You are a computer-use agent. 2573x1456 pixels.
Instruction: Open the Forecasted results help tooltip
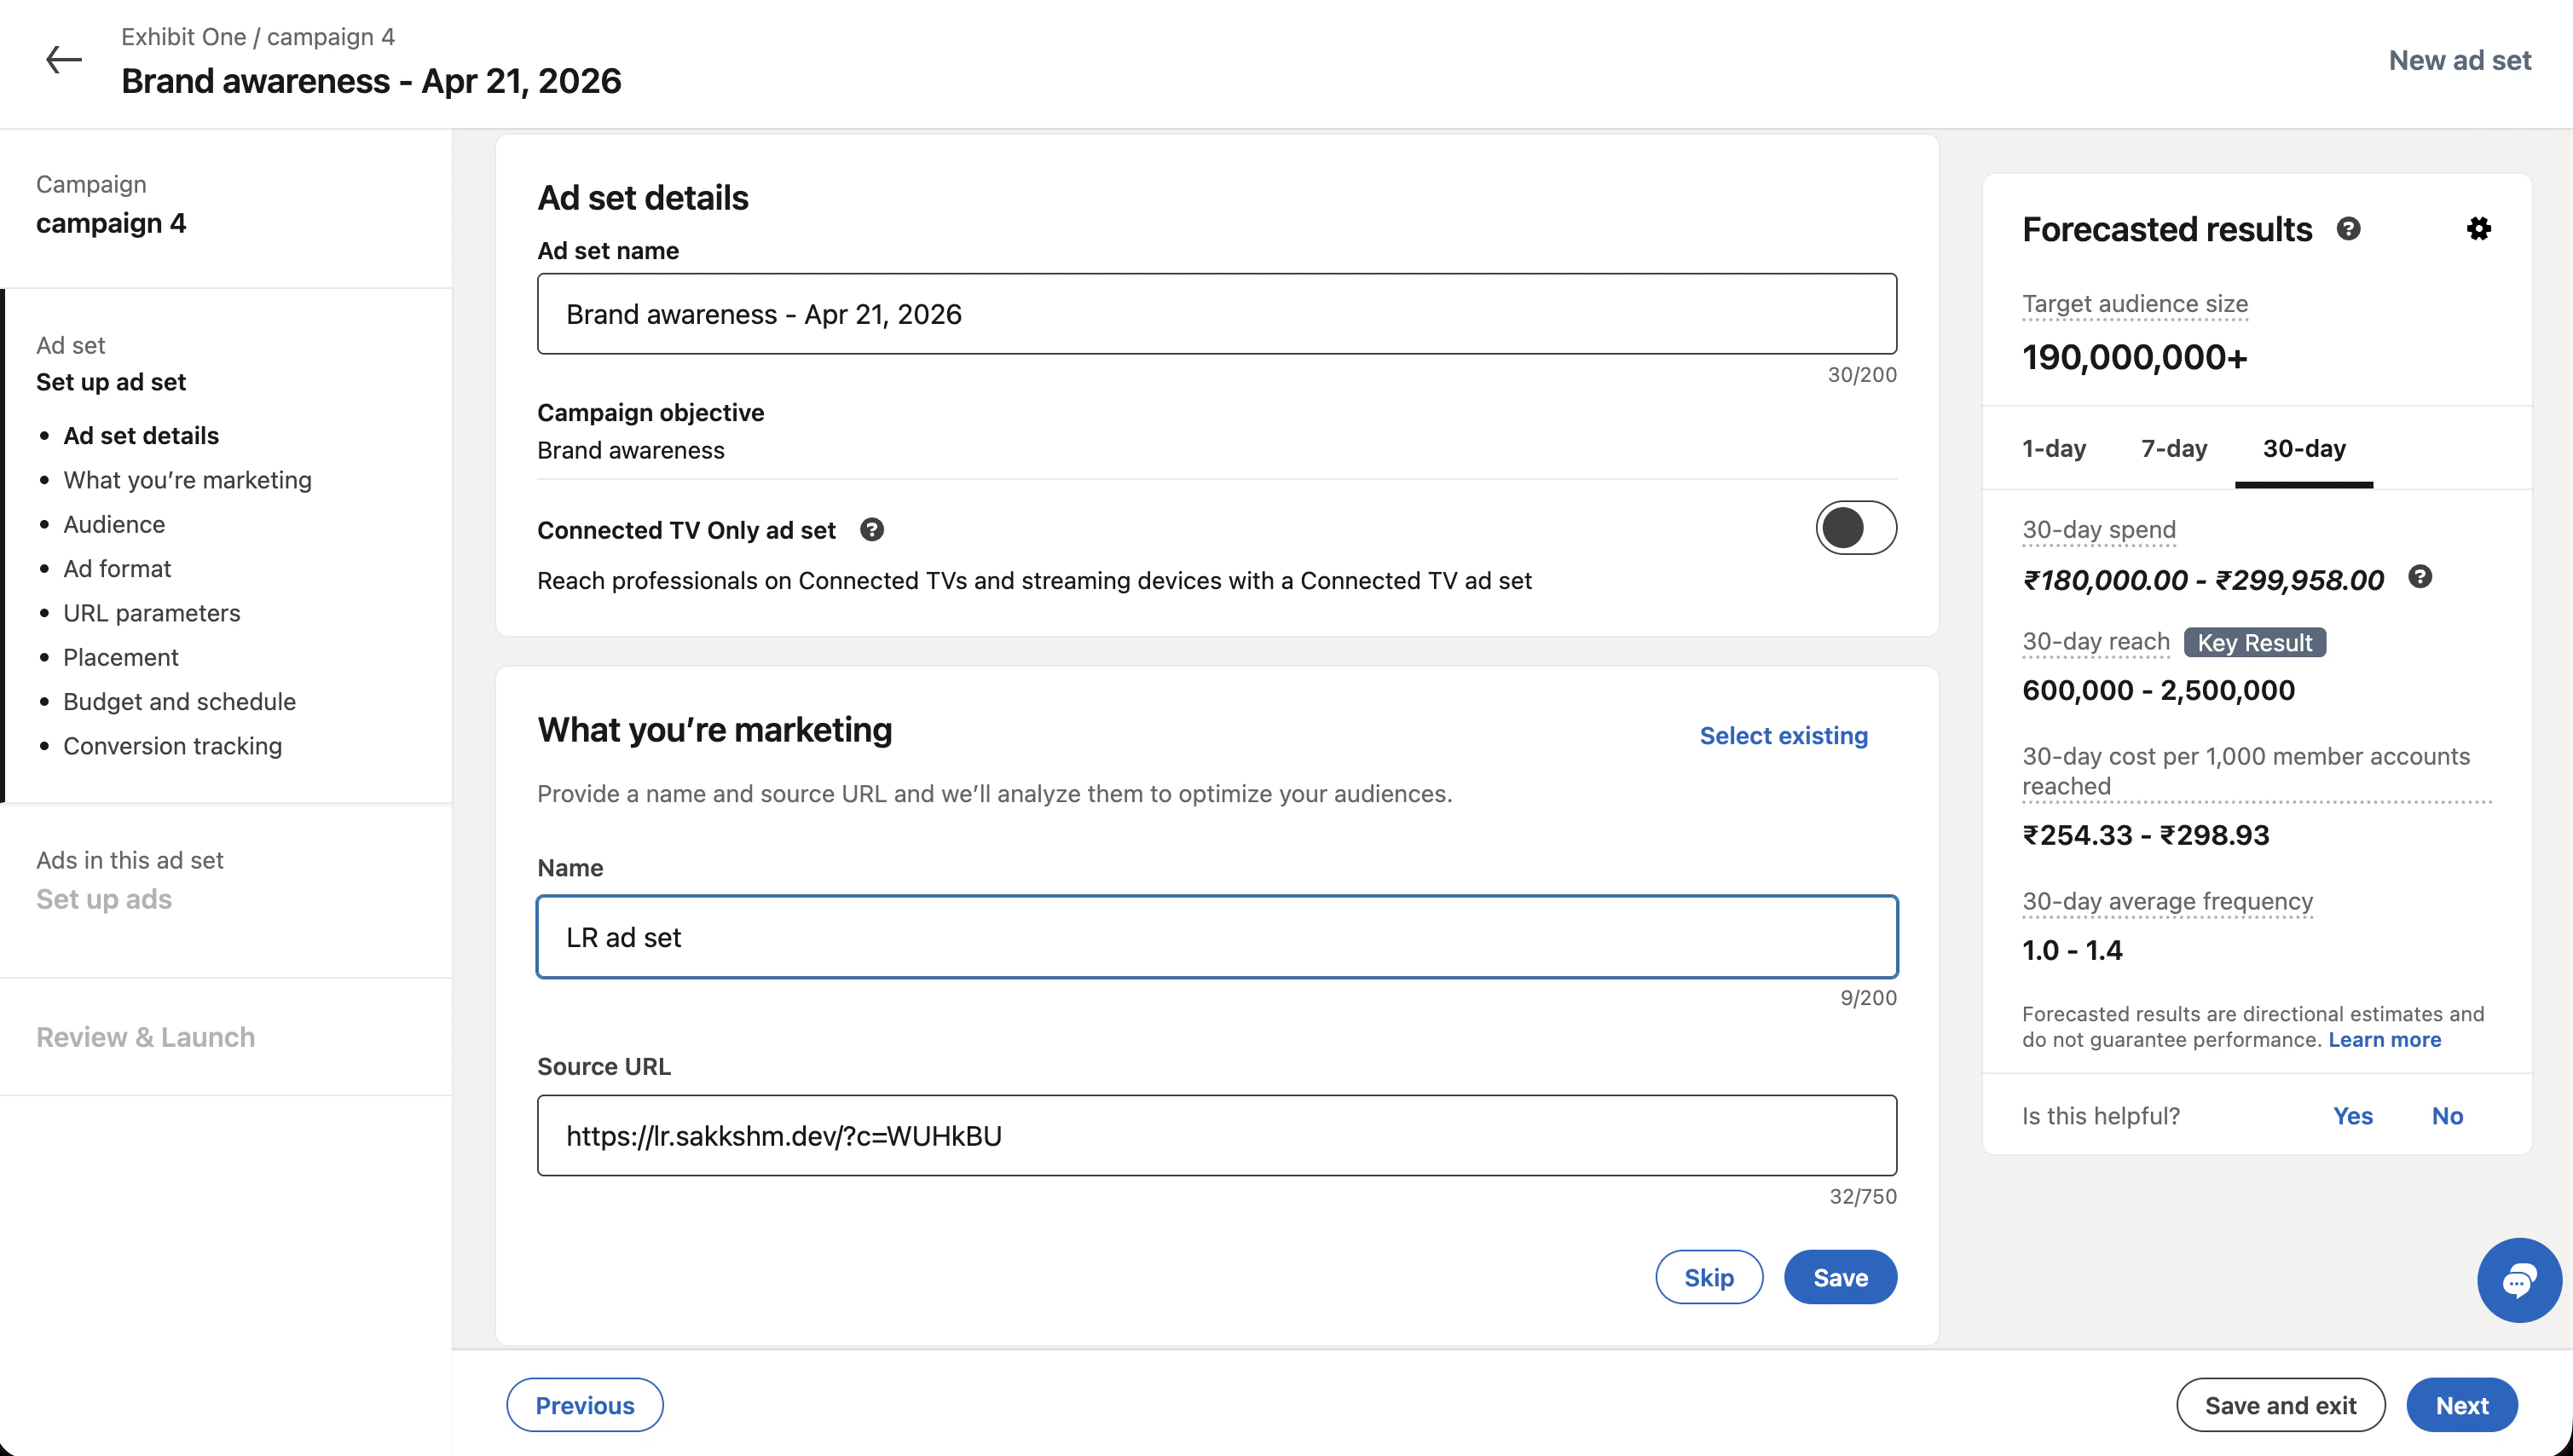click(x=2349, y=228)
